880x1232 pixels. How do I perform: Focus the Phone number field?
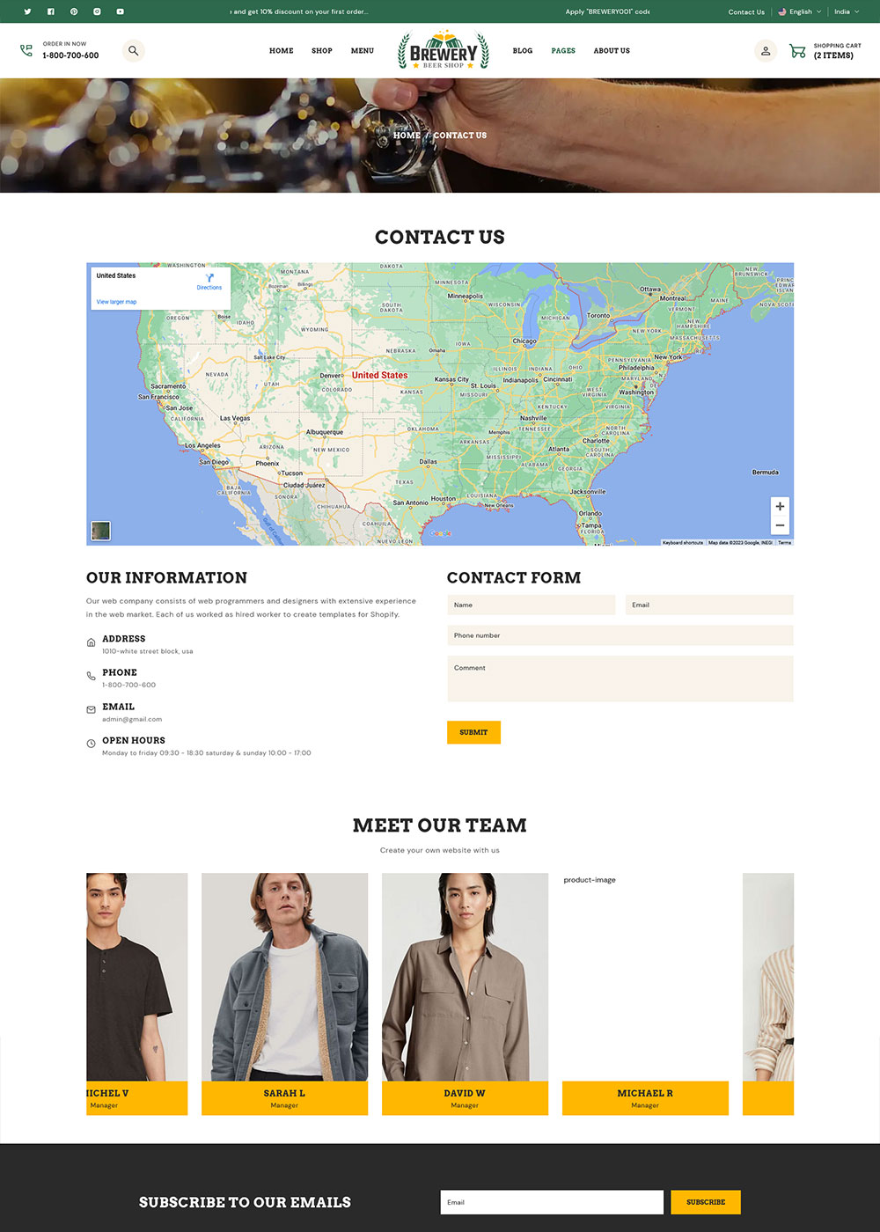620,635
